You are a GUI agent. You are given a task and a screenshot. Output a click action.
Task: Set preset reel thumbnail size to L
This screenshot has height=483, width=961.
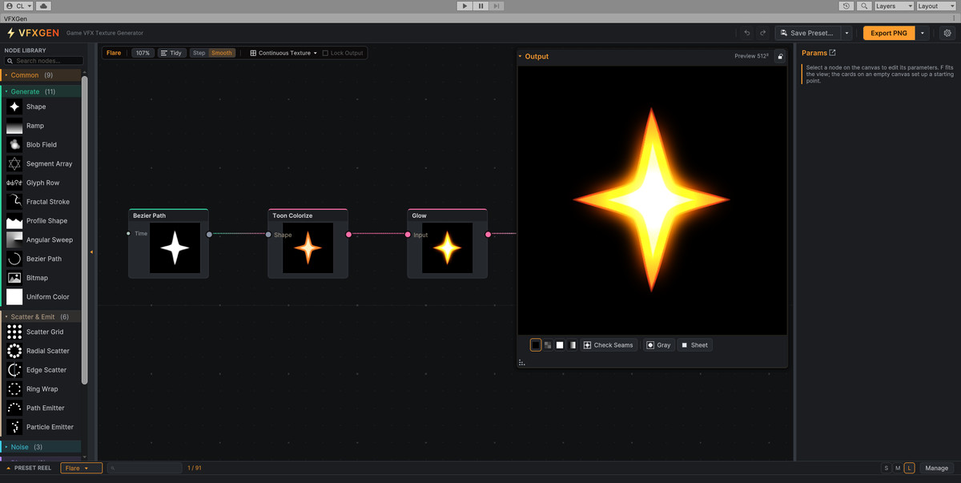click(x=910, y=468)
